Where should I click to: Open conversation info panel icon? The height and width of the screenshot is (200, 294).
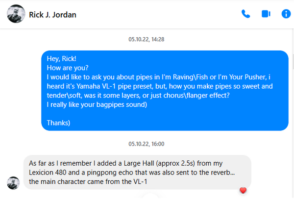(x=286, y=14)
